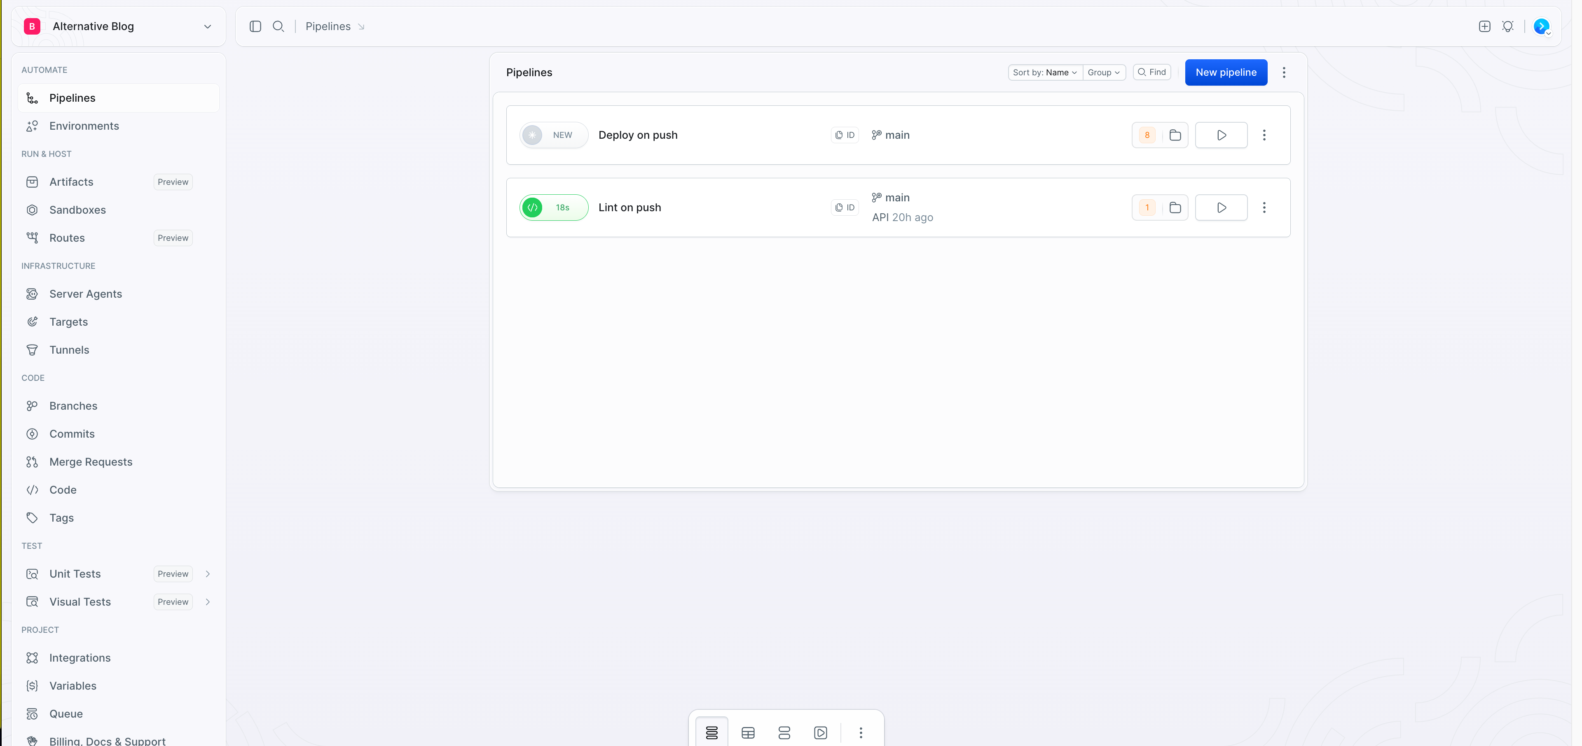Expand the Visual Tests chevron
1582x746 pixels.
click(208, 602)
